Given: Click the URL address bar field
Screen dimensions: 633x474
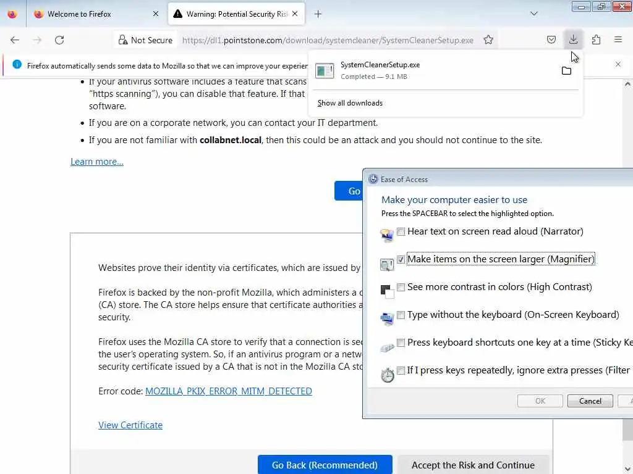Looking at the screenshot, I should coord(328,40).
